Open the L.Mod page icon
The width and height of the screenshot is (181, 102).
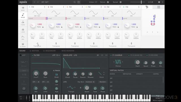(x=23, y=29)
